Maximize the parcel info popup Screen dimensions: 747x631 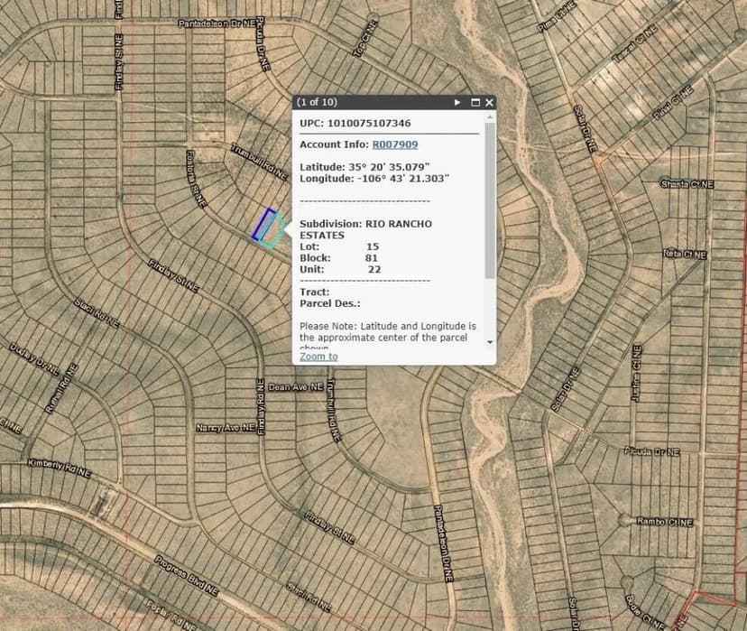[x=476, y=102]
